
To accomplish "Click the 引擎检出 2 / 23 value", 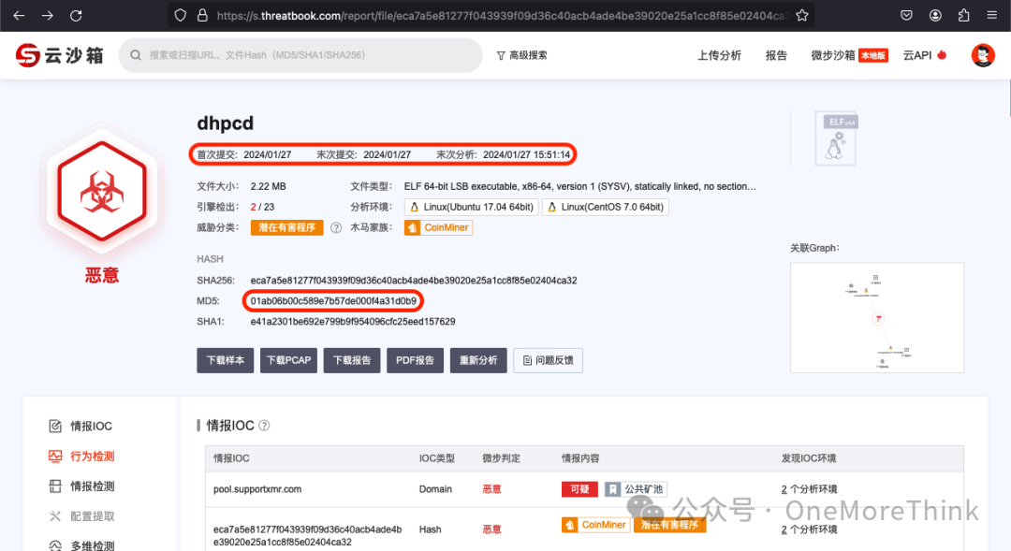I will click(x=262, y=207).
